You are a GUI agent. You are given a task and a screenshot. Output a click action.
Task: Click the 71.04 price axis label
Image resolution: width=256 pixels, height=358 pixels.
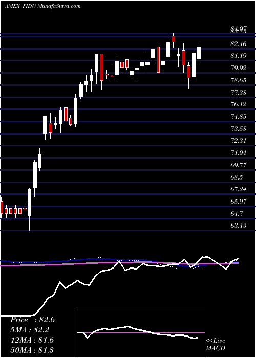pos(239,153)
